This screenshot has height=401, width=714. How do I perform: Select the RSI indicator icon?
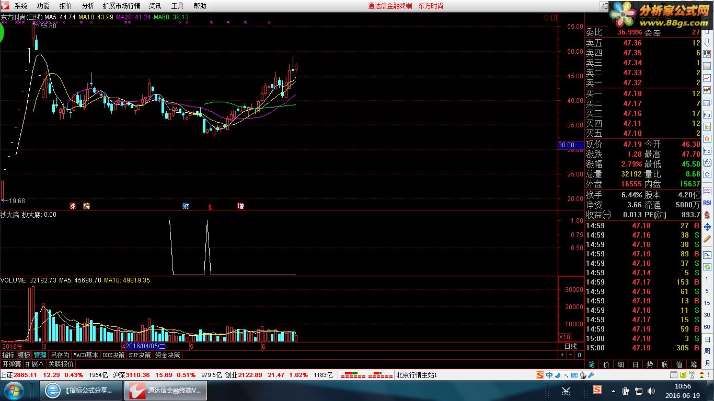[x=707, y=202]
